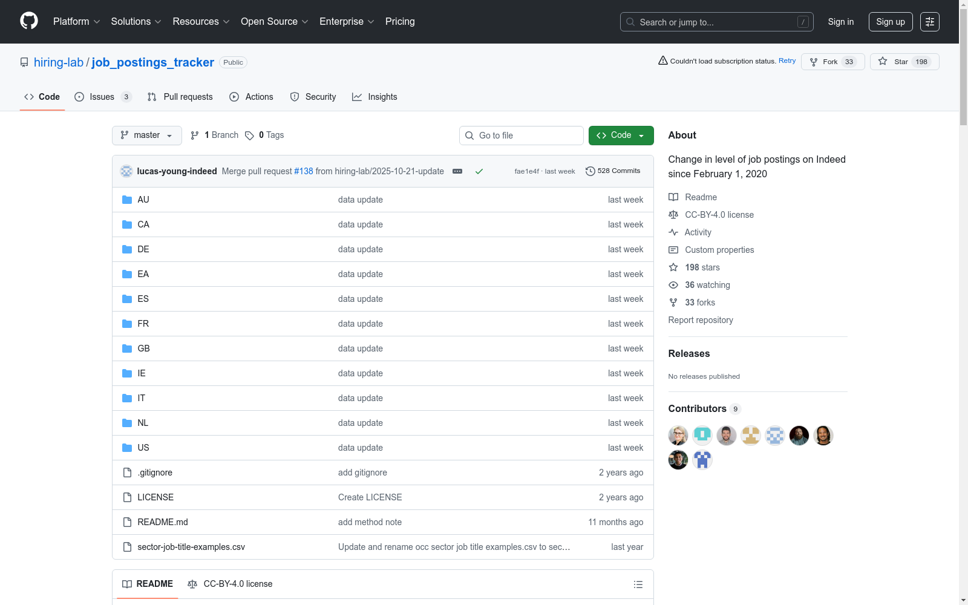Click the AU folder icon
Image resolution: width=968 pixels, height=605 pixels.
pos(127,200)
